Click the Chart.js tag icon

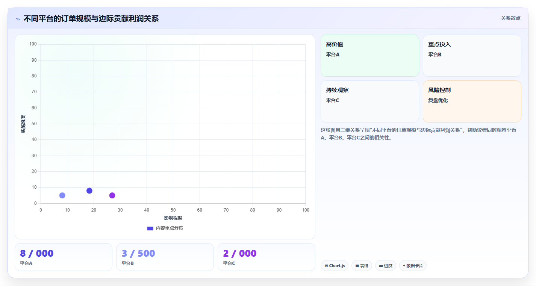[326, 266]
